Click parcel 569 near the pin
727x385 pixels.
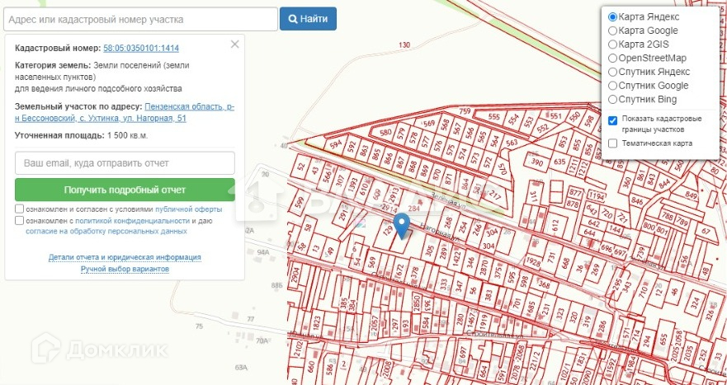click(x=372, y=263)
